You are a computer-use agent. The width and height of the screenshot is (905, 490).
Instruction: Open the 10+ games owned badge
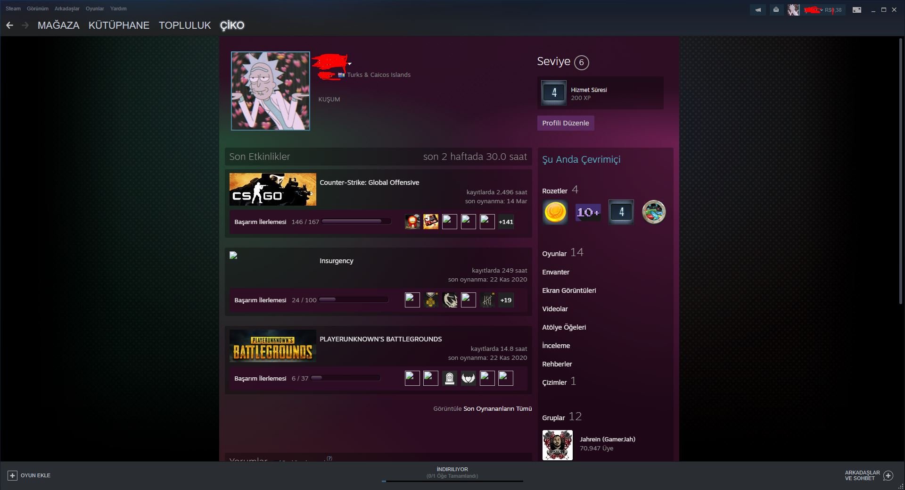(588, 212)
